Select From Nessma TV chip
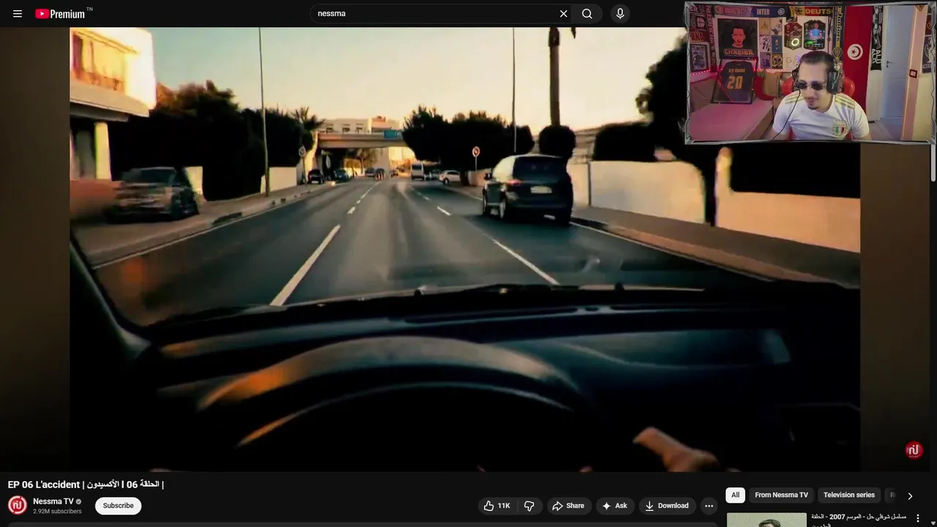The image size is (937, 527). [781, 495]
